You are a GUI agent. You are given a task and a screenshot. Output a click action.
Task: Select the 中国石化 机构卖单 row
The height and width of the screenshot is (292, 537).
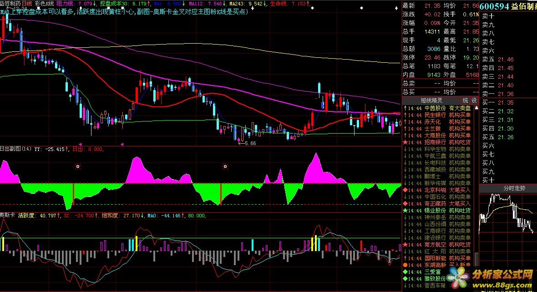[x=439, y=197]
